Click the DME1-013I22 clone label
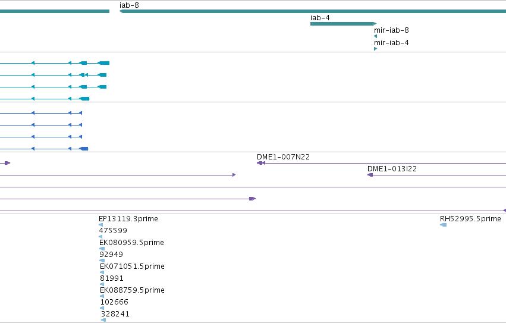506x323 pixels. pos(392,169)
